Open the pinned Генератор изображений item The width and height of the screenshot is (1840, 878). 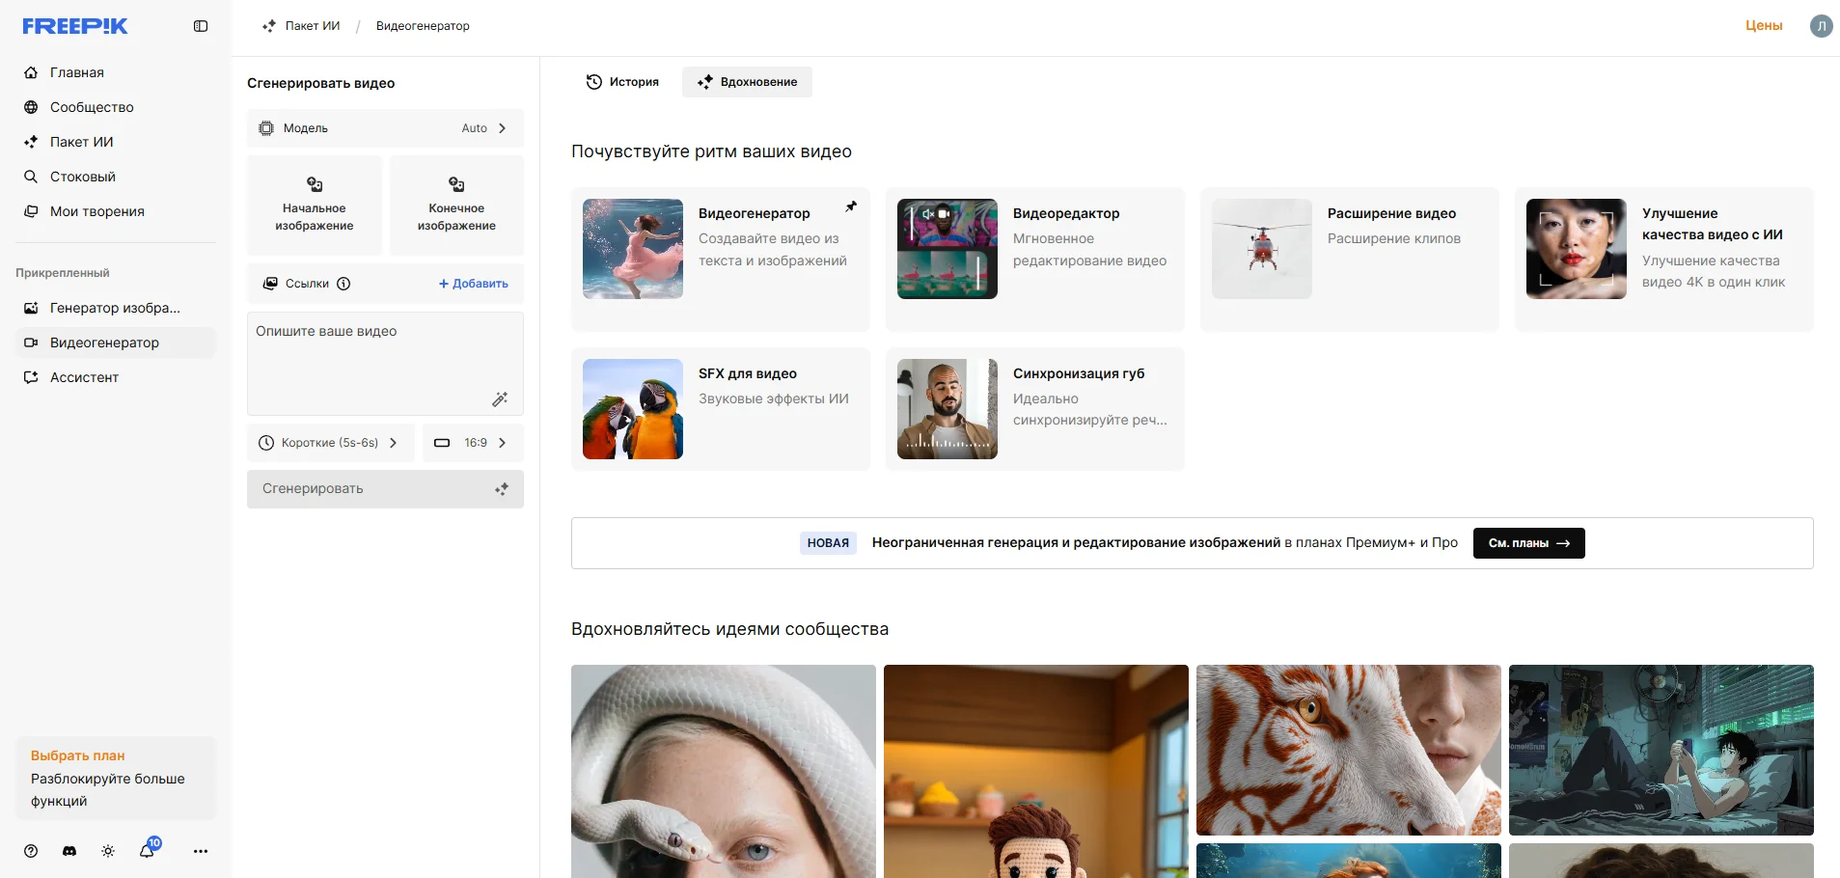point(116,308)
